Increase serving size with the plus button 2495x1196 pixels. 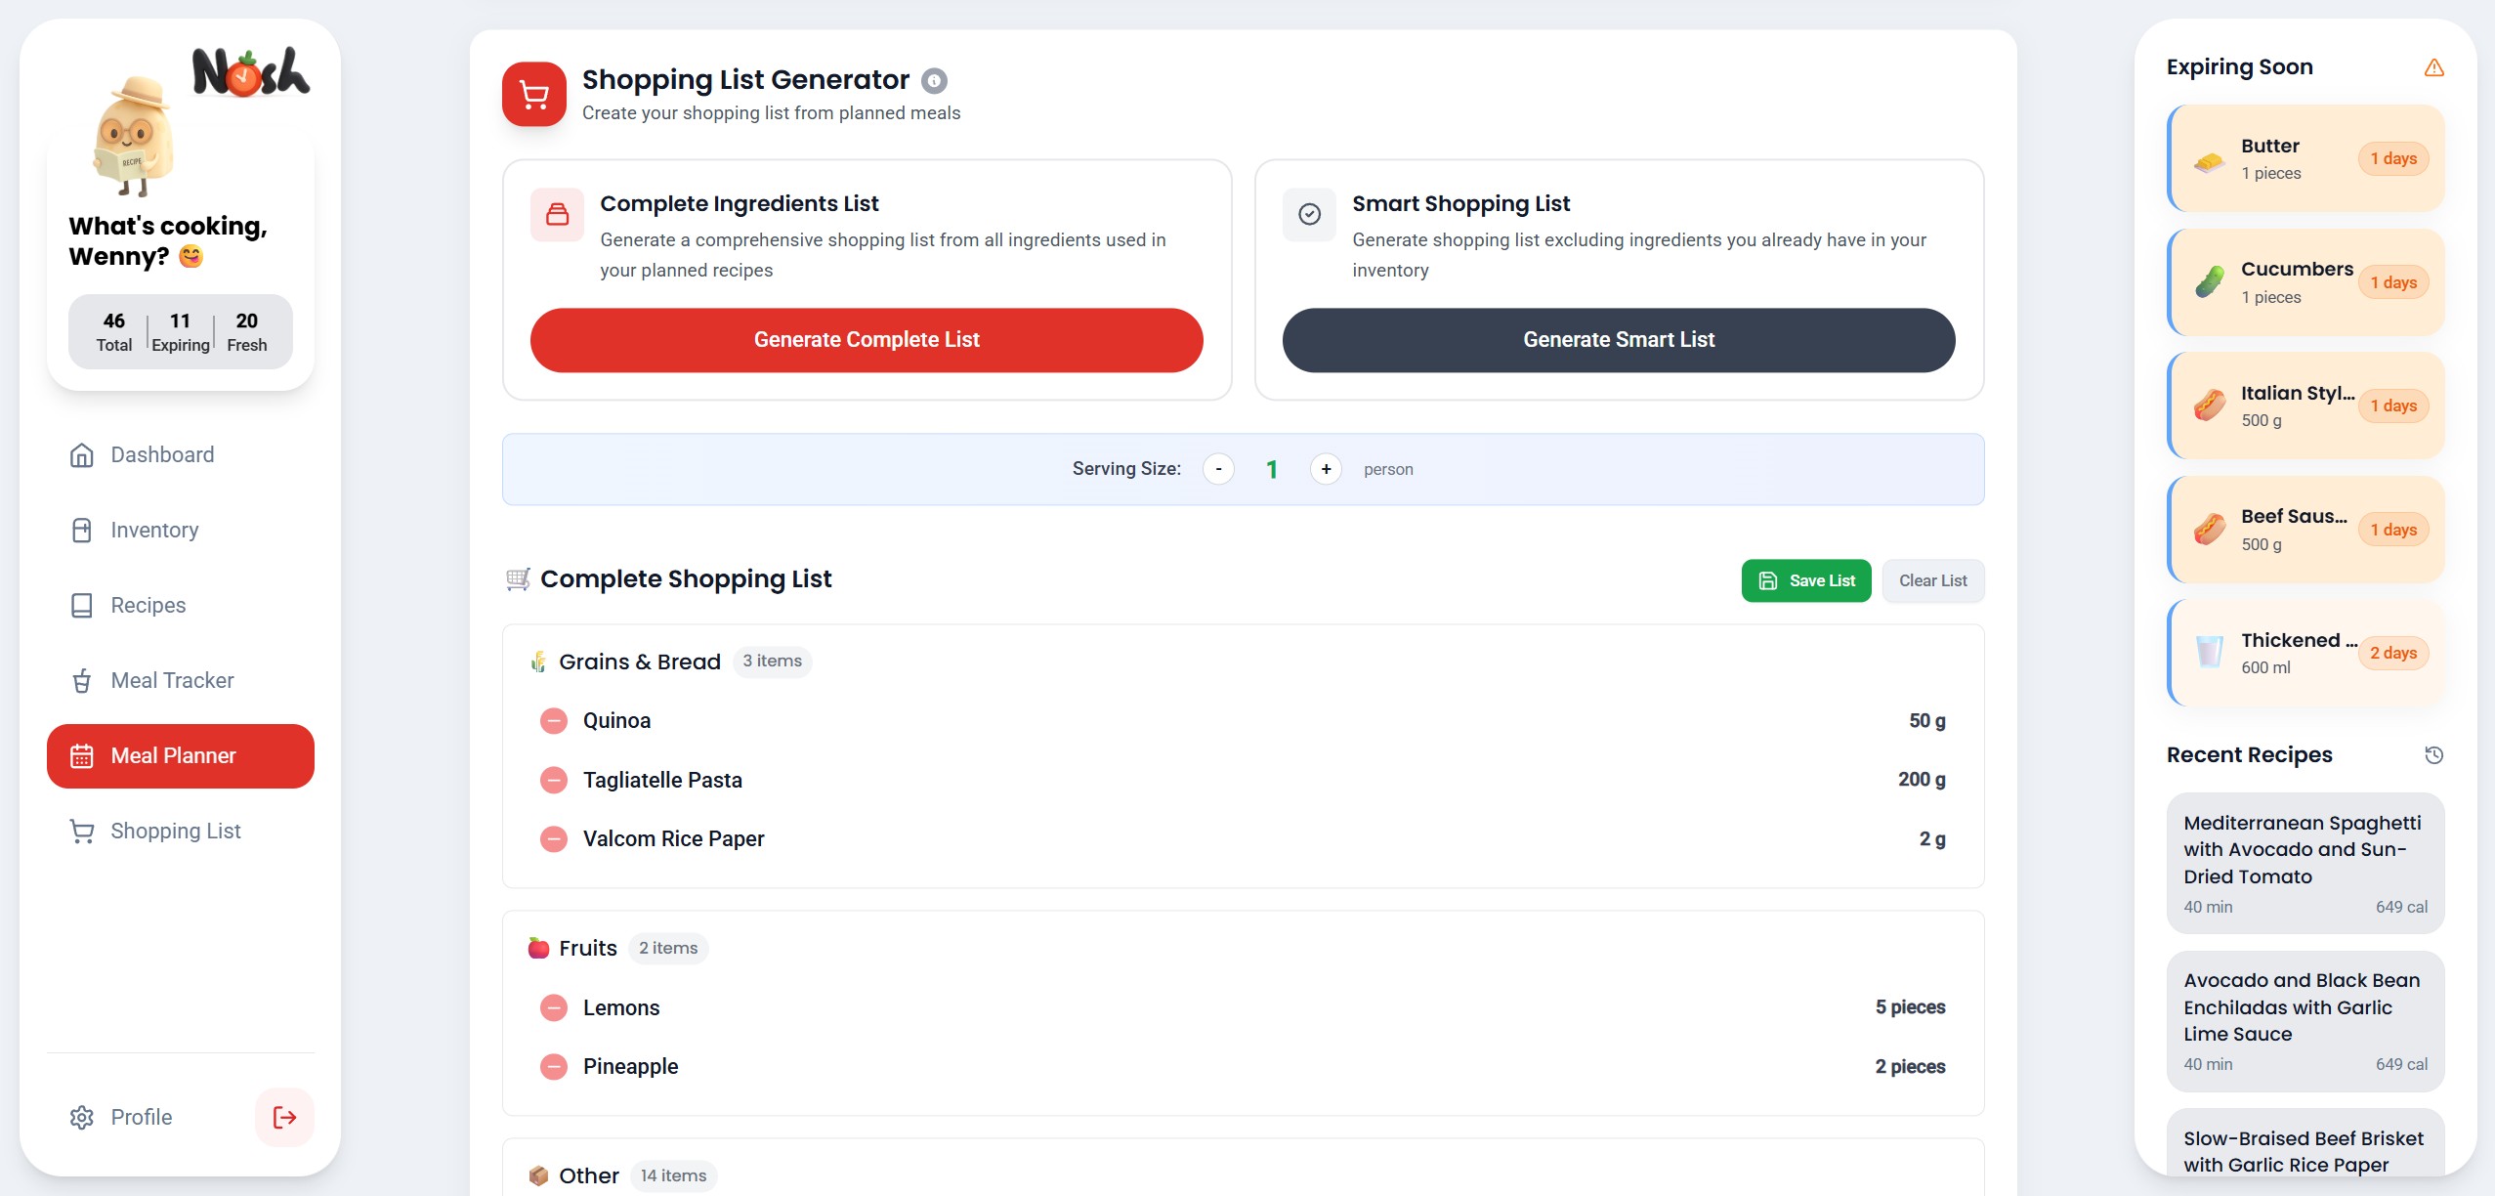click(x=1325, y=469)
